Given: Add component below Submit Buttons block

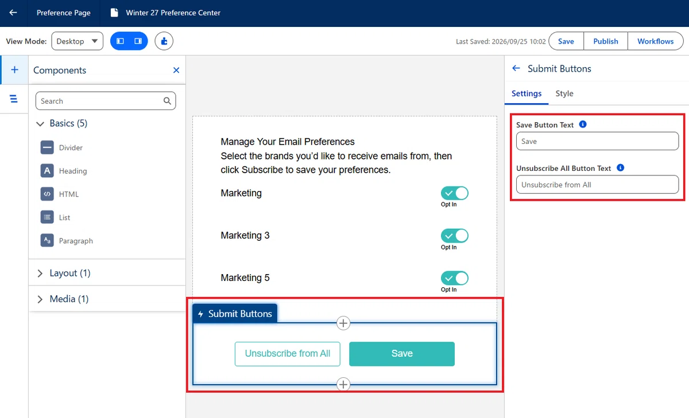Looking at the screenshot, I should (343, 384).
